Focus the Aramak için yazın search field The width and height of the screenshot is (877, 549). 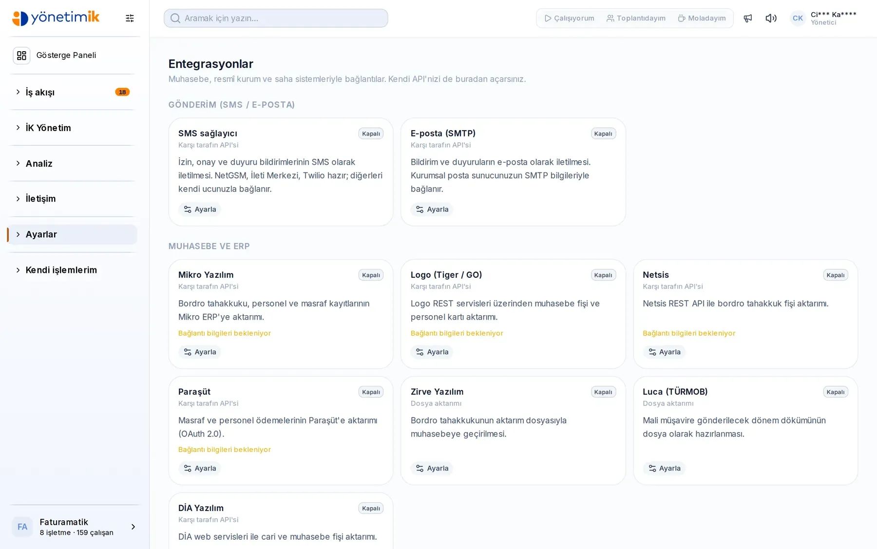pos(276,18)
